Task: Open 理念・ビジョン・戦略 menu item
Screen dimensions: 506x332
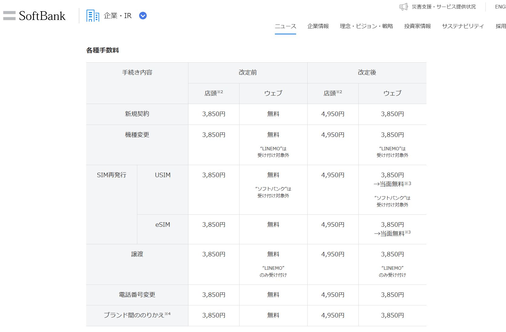Action: [x=366, y=26]
